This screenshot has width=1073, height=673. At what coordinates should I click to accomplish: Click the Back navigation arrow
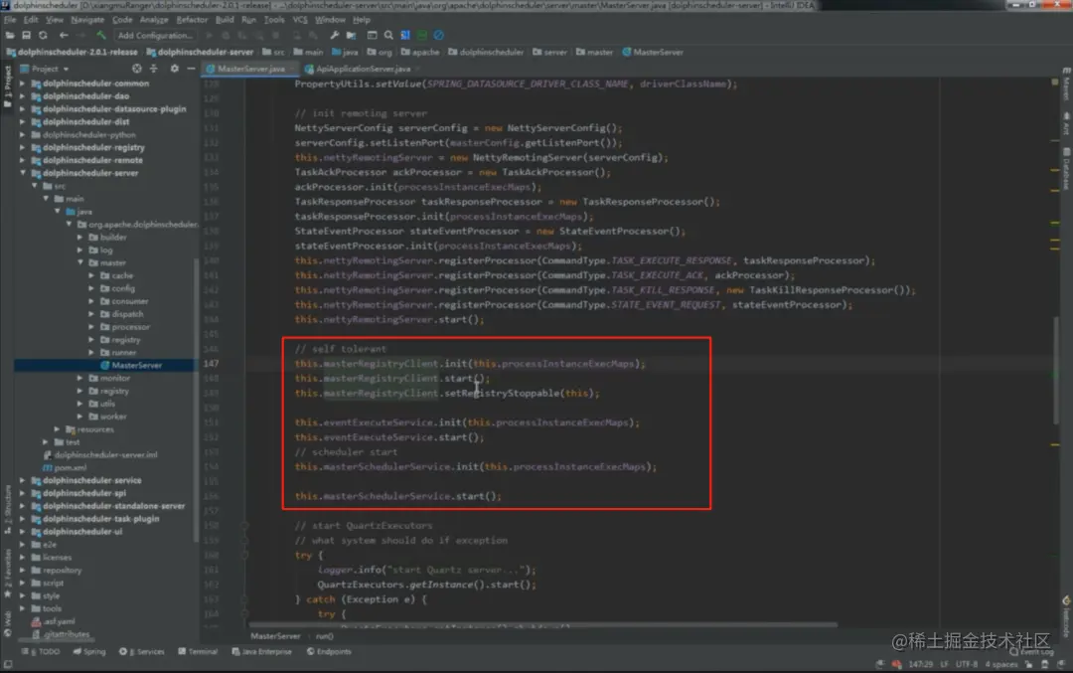click(64, 35)
